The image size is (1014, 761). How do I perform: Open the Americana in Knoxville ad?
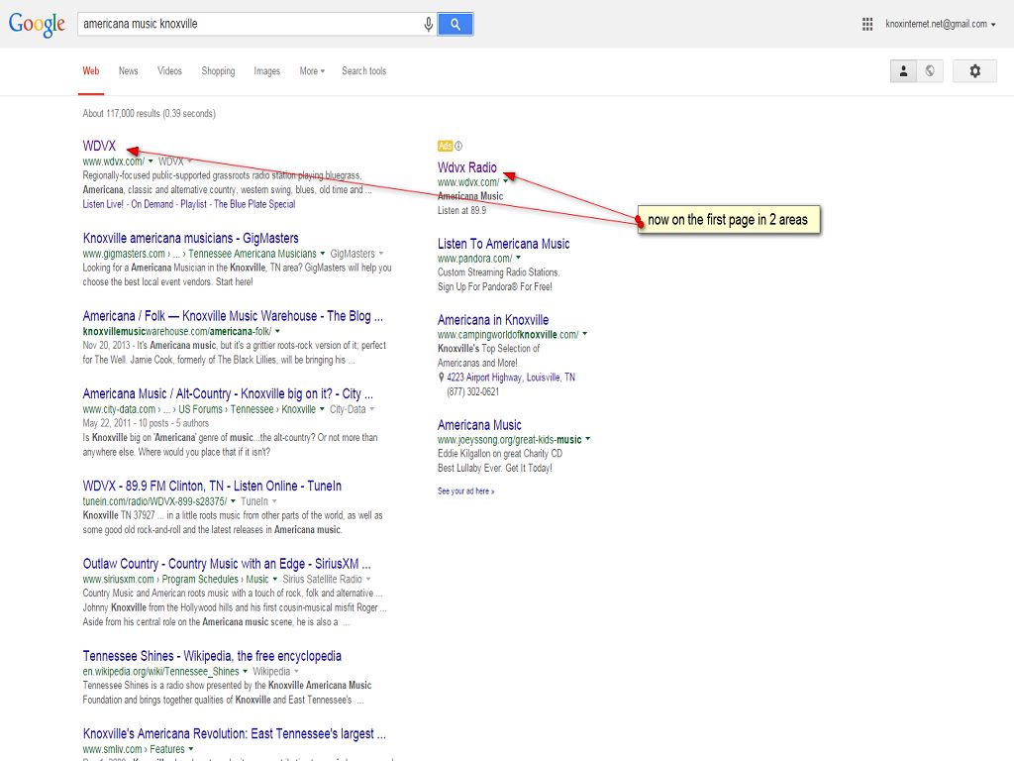(493, 320)
